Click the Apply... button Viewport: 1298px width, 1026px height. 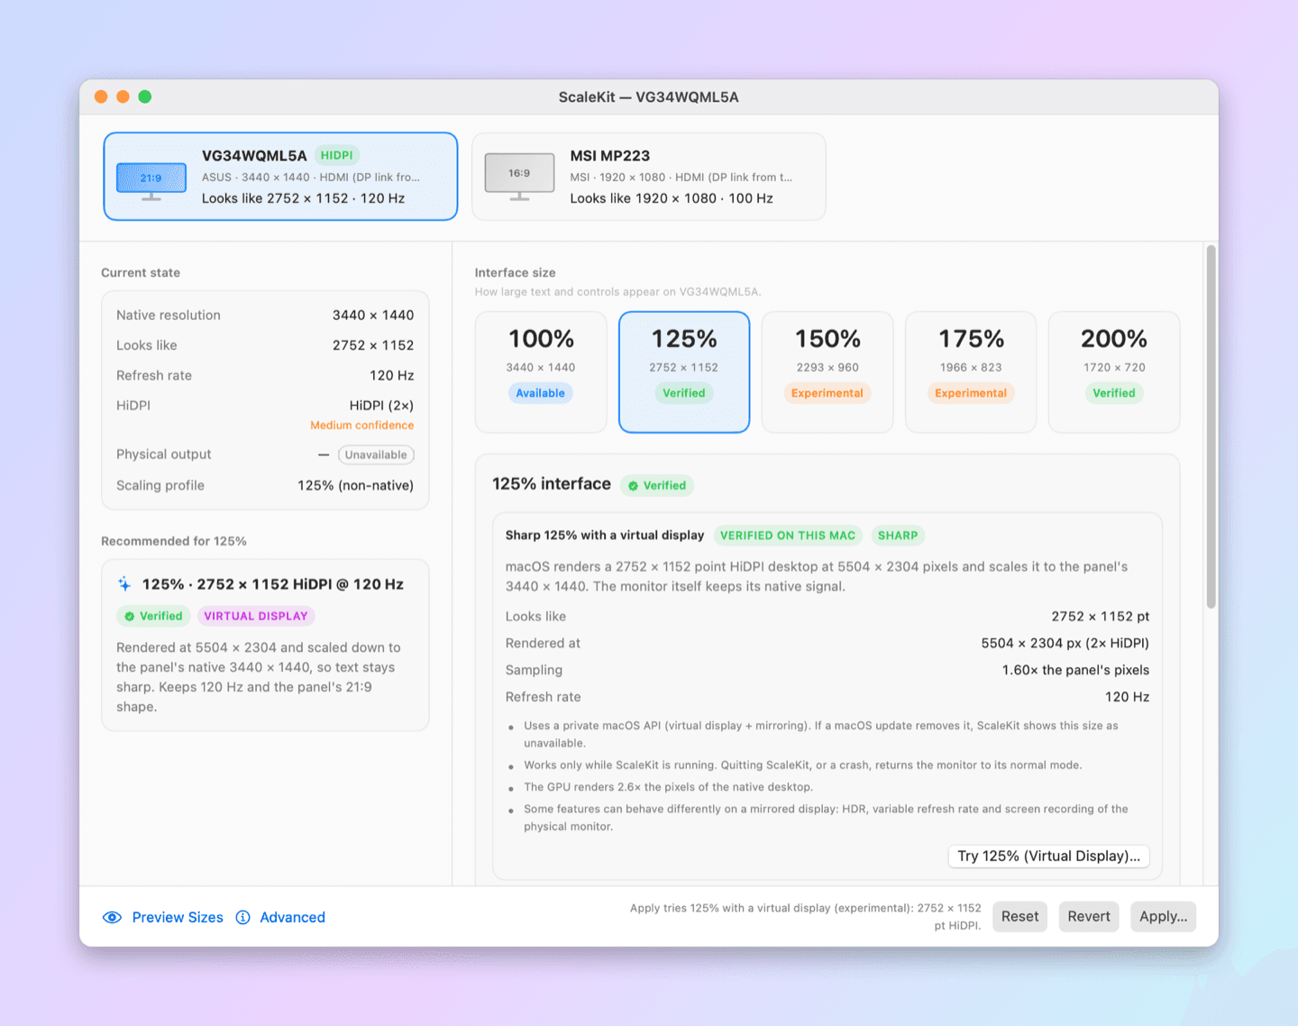(x=1163, y=916)
